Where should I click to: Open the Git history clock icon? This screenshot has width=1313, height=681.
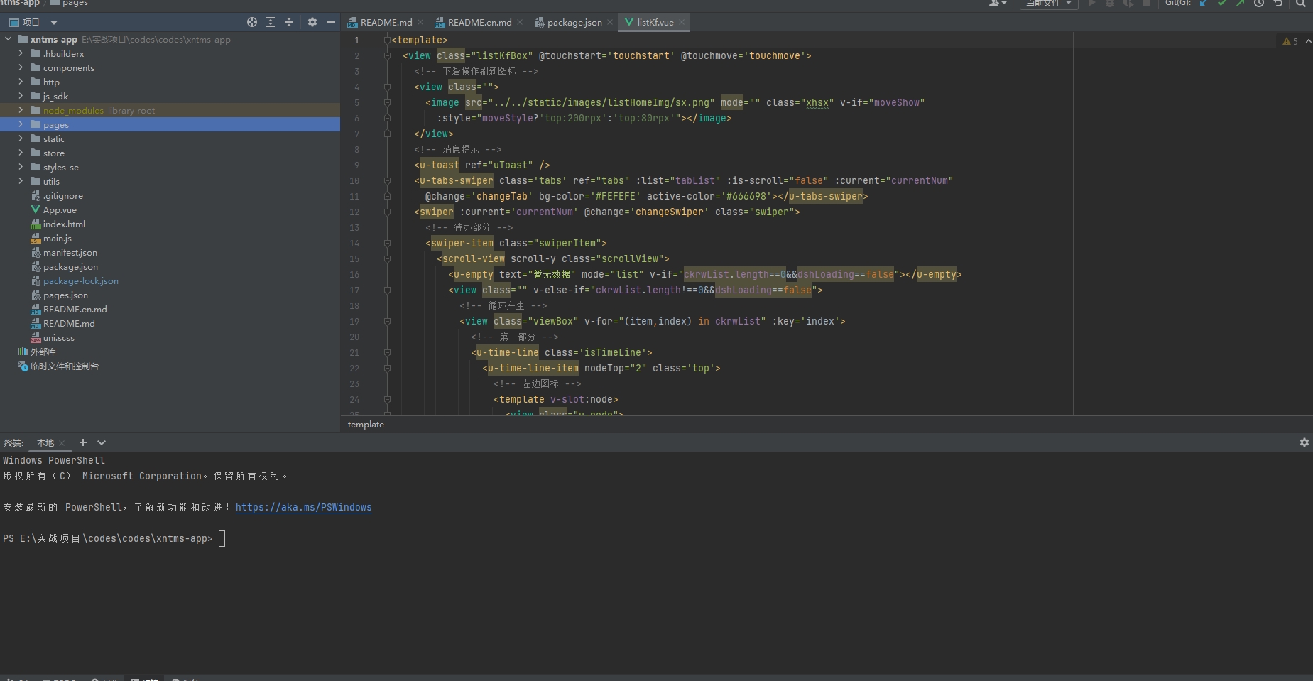click(1259, 3)
